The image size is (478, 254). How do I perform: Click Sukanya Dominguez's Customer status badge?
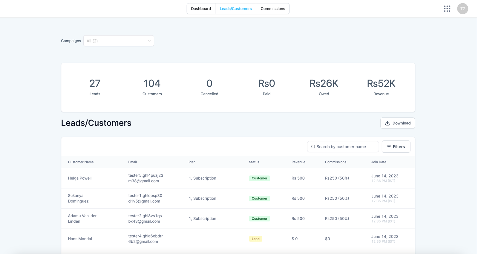pyautogui.click(x=259, y=198)
